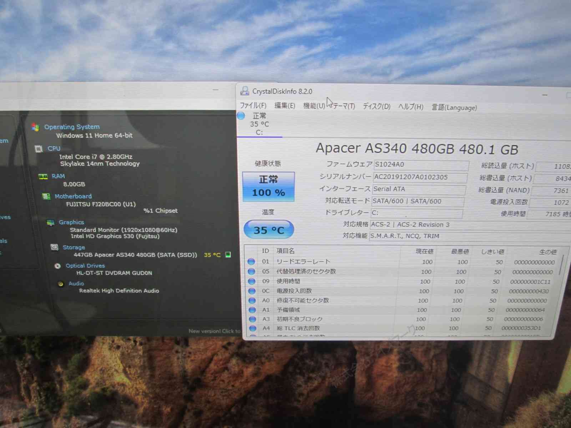Click the large 35 °C temperature button

tap(269, 230)
